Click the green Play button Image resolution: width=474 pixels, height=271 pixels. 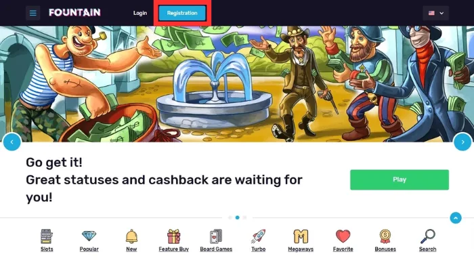click(400, 180)
